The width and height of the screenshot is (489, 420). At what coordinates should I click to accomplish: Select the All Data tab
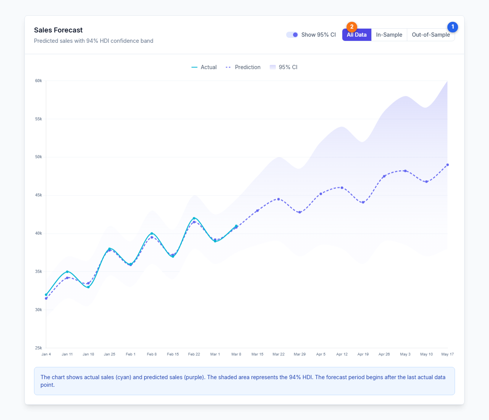coord(357,35)
